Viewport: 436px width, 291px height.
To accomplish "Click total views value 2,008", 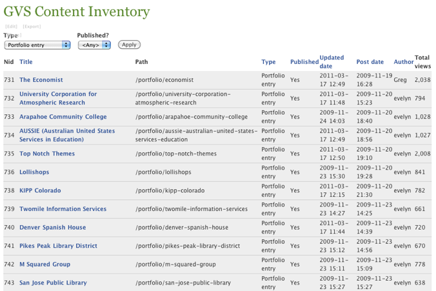I will tap(422, 154).
